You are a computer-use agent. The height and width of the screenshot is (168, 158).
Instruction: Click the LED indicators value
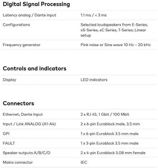pyautogui.click(x=94, y=80)
